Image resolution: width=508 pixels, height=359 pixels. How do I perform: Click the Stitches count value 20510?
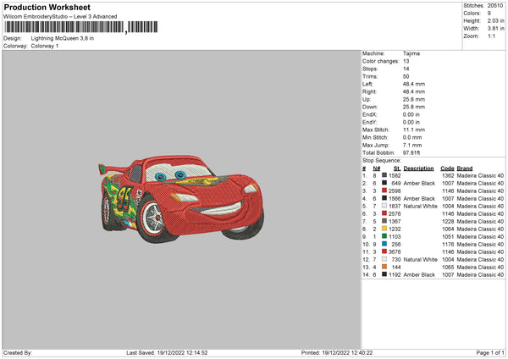[x=496, y=7]
